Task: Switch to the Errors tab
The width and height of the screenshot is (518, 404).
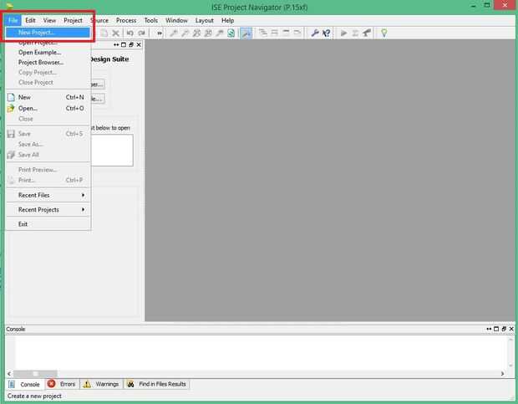Action: 62,384
